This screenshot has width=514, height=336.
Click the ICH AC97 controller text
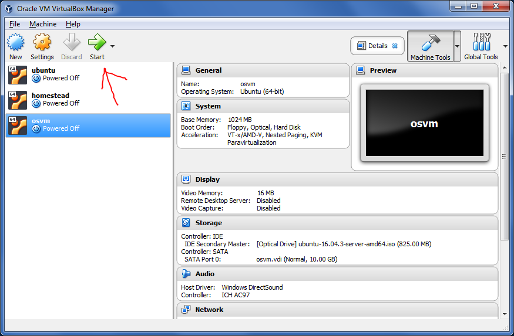(x=236, y=295)
